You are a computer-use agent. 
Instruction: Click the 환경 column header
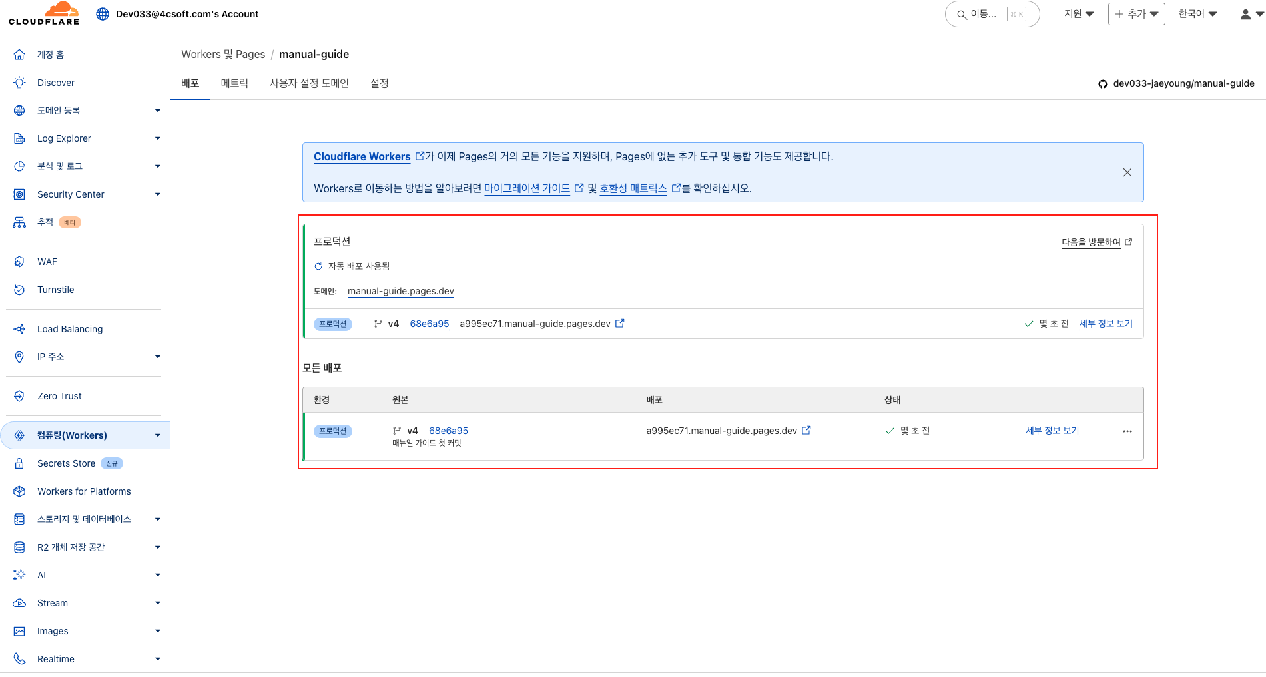tap(322, 400)
